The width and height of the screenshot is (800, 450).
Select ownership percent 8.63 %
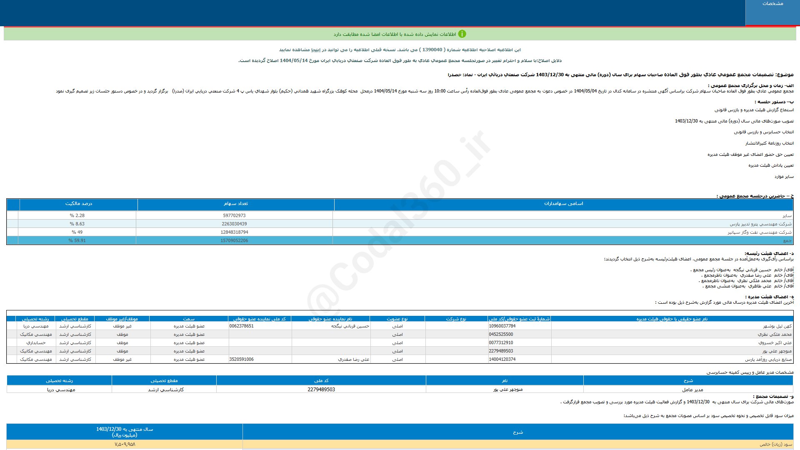(x=77, y=224)
